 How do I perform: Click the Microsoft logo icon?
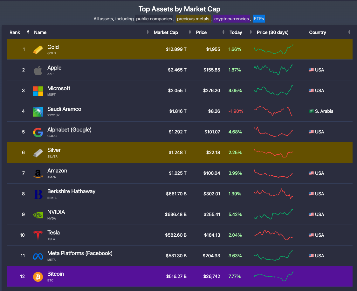(x=38, y=91)
